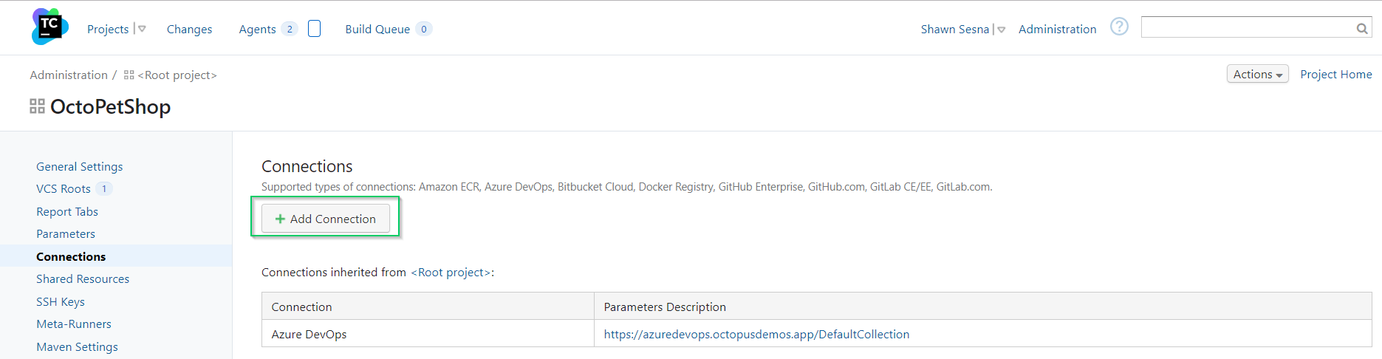Open the Shawn Sesna user menu arrow
The height and width of the screenshot is (359, 1382).
(x=1002, y=30)
